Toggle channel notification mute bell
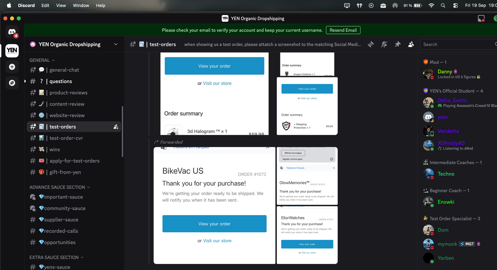Screen dimensions: 497x270 (x=384, y=44)
